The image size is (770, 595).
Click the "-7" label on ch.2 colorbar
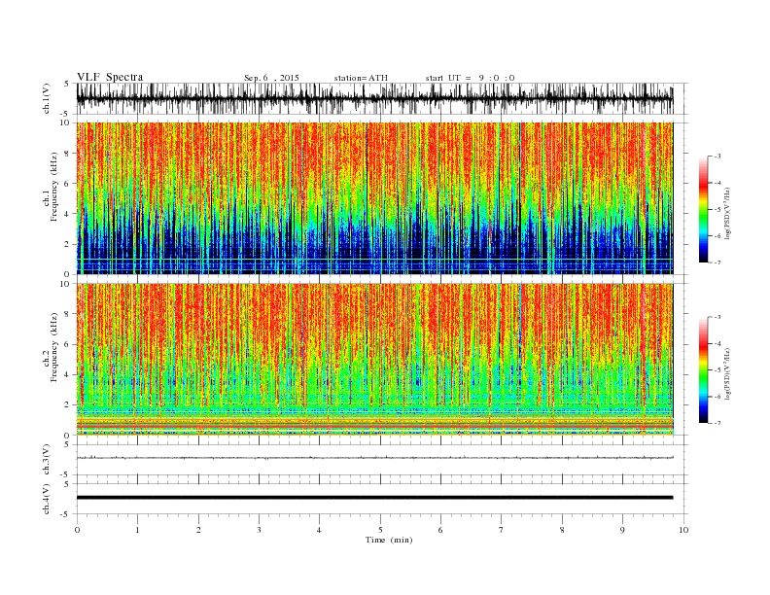717,423
